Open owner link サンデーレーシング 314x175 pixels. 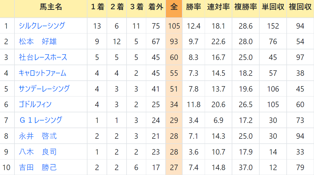click(x=44, y=89)
